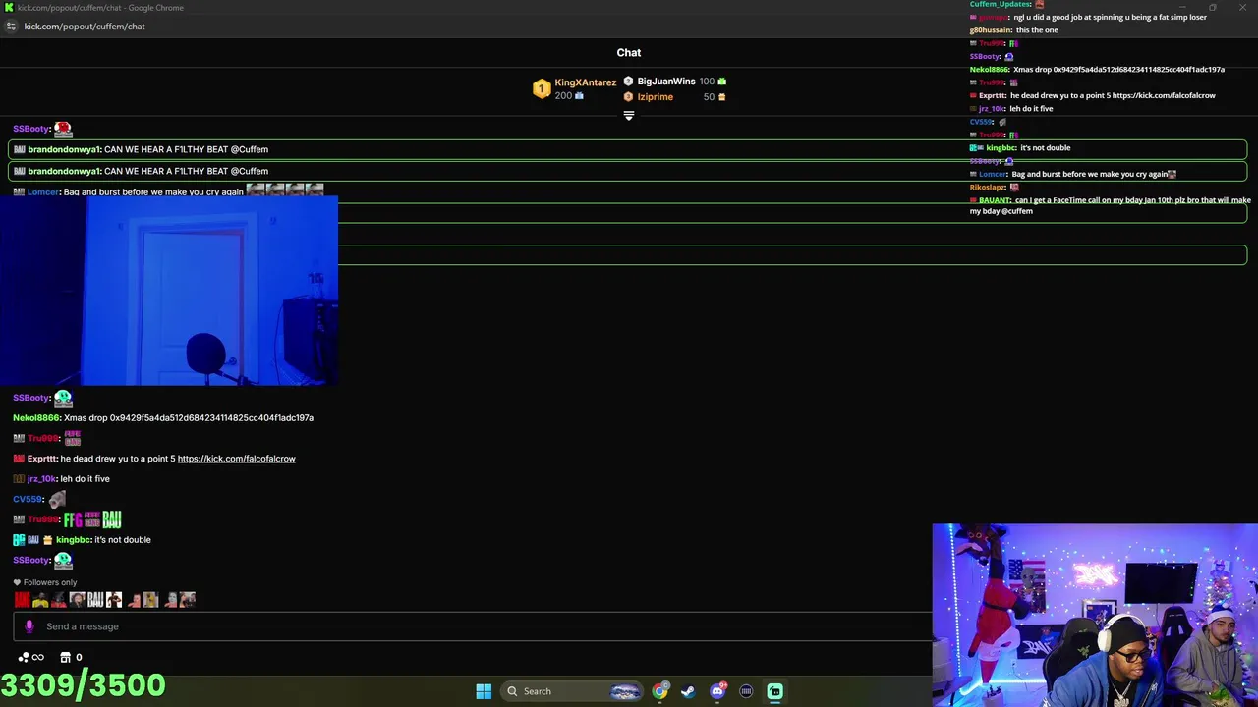Image resolution: width=1258 pixels, height=707 pixels.
Task: Click username Nekol8866 in chat
Action: coord(36,418)
